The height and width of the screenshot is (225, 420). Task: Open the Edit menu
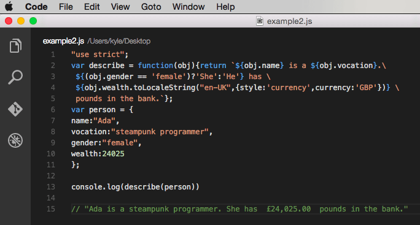click(92, 7)
